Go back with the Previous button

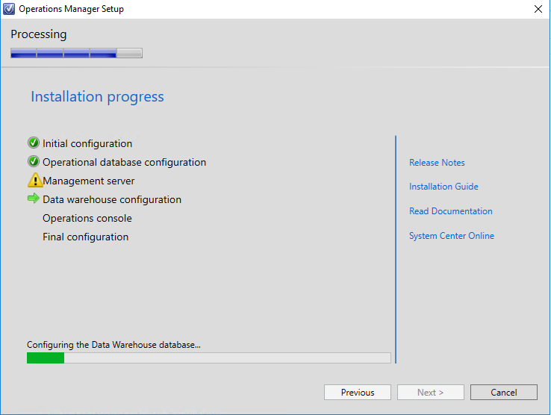[x=358, y=392]
